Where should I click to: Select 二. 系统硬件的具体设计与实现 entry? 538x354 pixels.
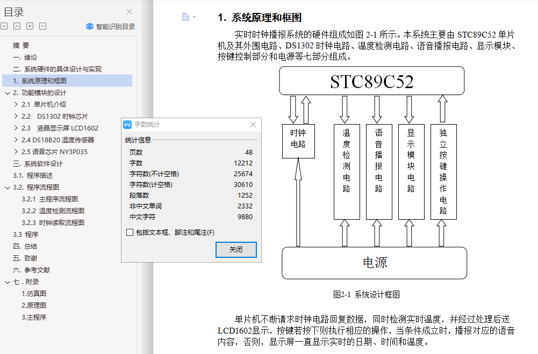pyautogui.click(x=57, y=69)
